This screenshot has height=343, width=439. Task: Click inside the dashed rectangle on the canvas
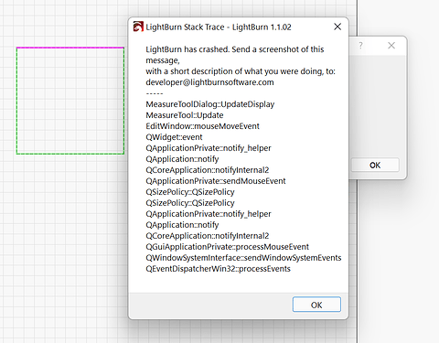tap(70, 101)
